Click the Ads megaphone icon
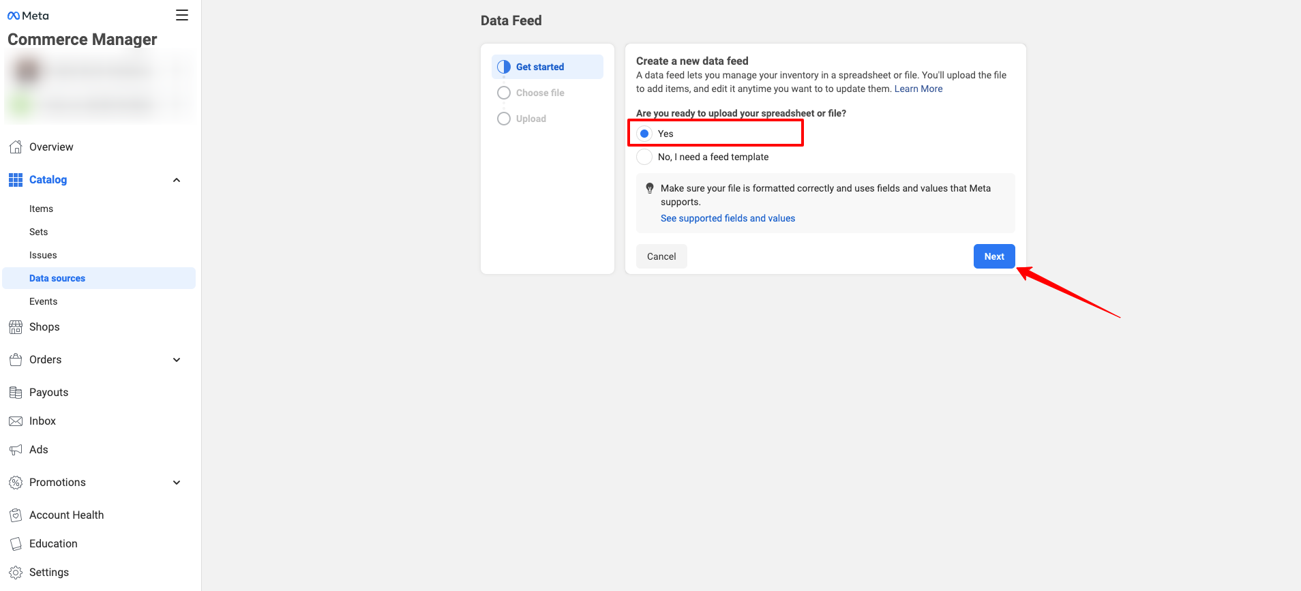Screen dimensions: 1301x591 (16, 450)
